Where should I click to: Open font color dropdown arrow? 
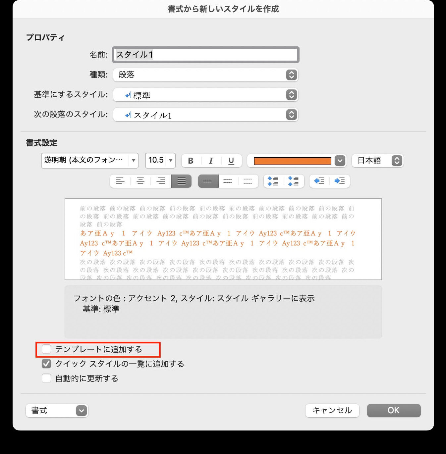(x=340, y=161)
